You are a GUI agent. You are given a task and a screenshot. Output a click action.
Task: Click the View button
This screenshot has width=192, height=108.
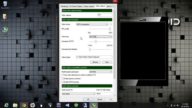tap(107, 62)
